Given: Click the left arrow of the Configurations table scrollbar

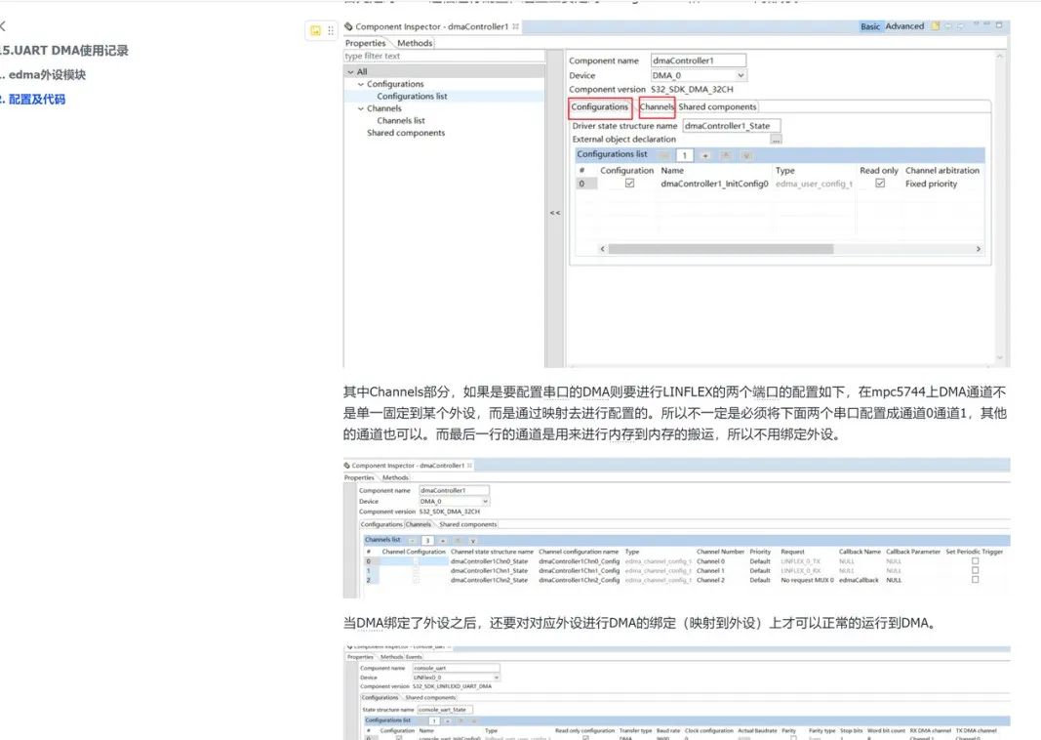Looking at the screenshot, I should pos(602,249).
